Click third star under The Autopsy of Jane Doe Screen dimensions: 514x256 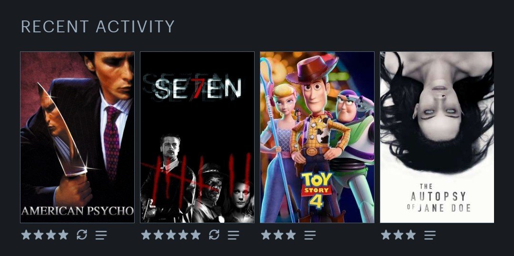click(411, 235)
